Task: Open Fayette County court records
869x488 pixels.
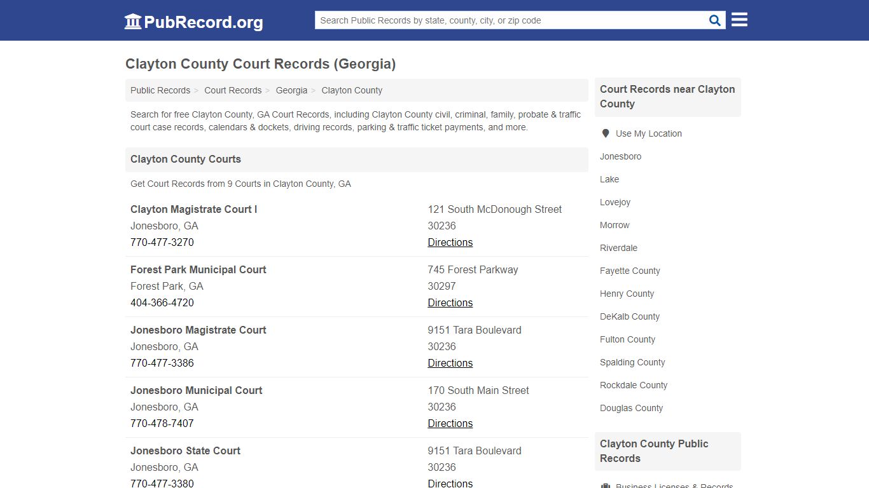Action: tap(630, 271)
